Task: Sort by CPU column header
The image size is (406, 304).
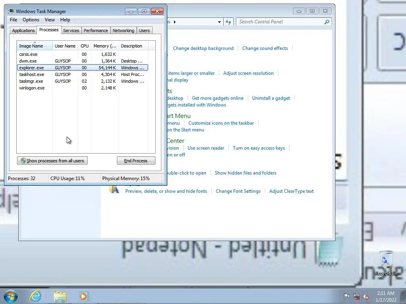Action: (84, 46)
